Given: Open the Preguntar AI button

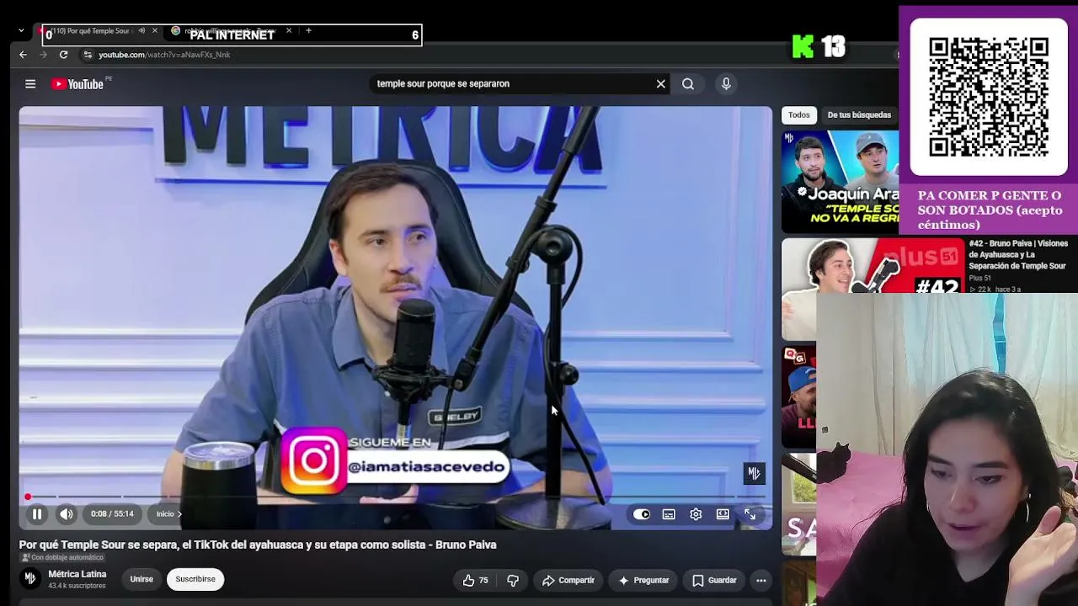Looking at the screenshot, I should click(643, 580).
